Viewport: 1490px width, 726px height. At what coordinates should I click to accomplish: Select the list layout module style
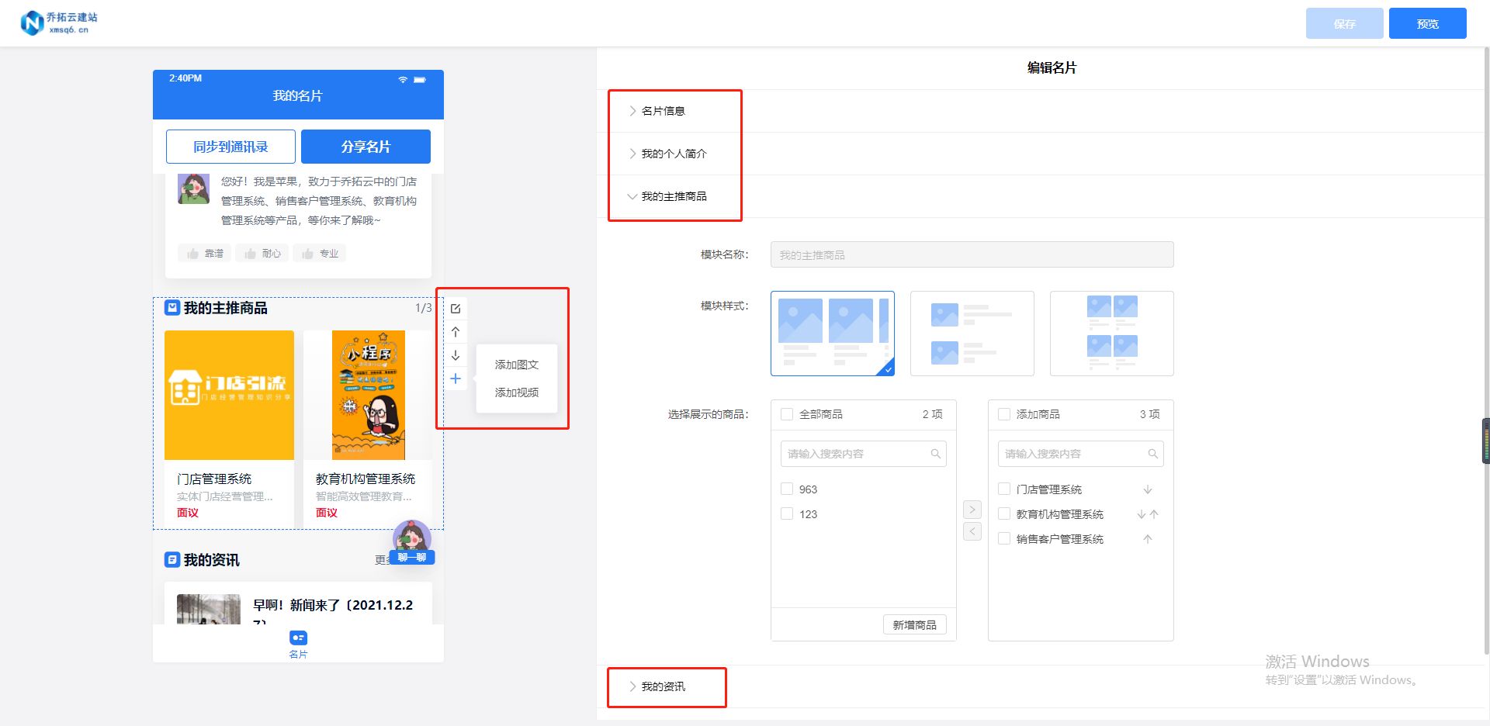coord(972,334)
